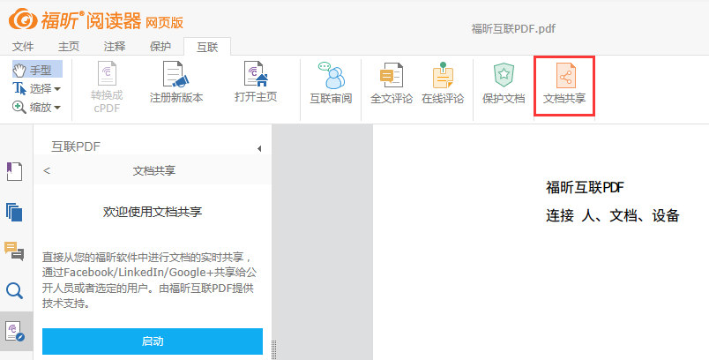Open the page thumbnails sidebar panel
The height and width of the screenshot is (360, 709).
coord(14,212)
